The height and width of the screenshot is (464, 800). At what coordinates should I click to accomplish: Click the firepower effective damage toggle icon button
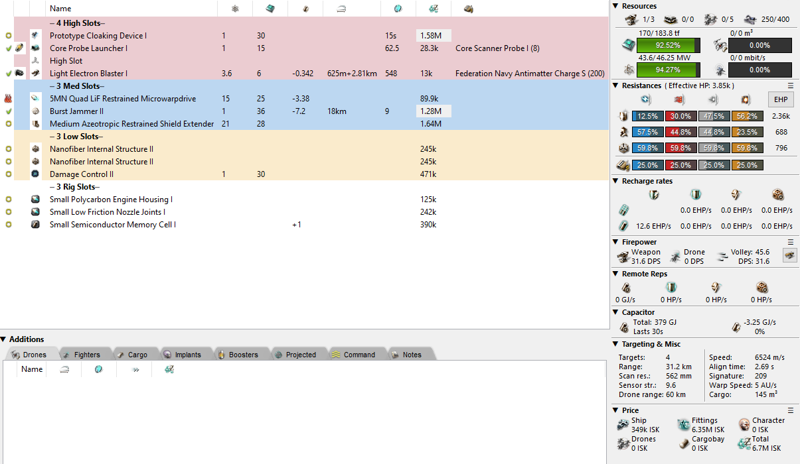[789, 256]
